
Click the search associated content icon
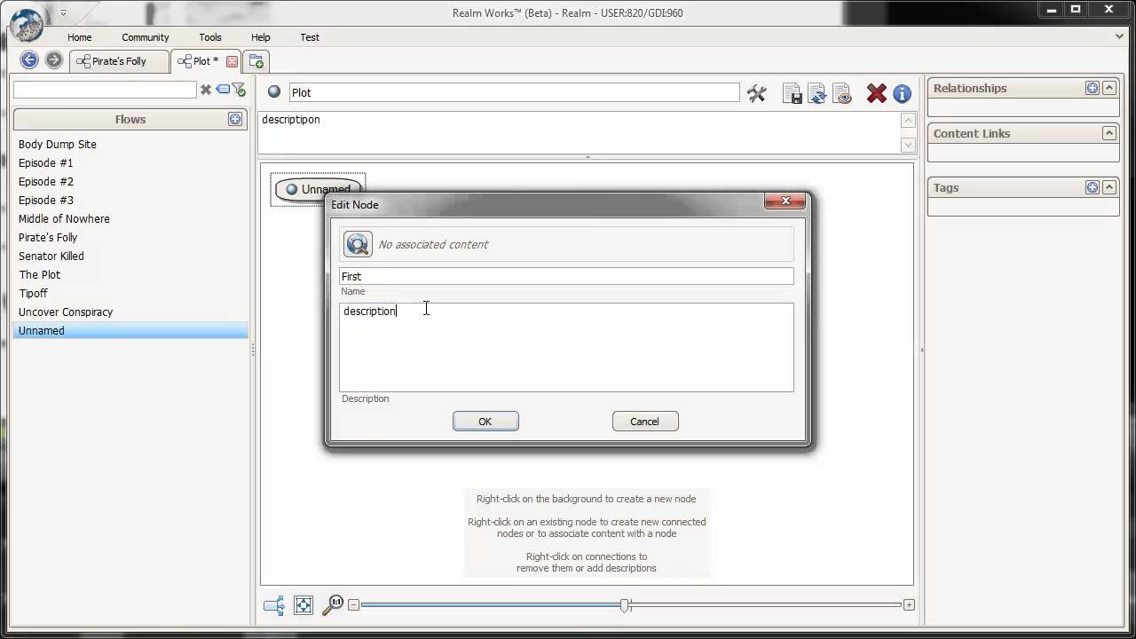coord(358,244)
